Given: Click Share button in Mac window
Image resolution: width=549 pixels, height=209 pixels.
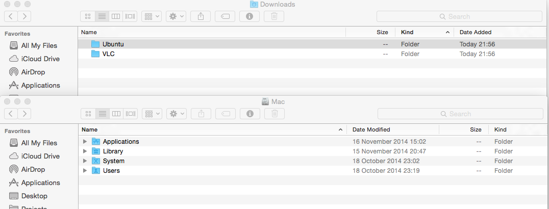Looking at the screenshot, I should click(201, 114).
